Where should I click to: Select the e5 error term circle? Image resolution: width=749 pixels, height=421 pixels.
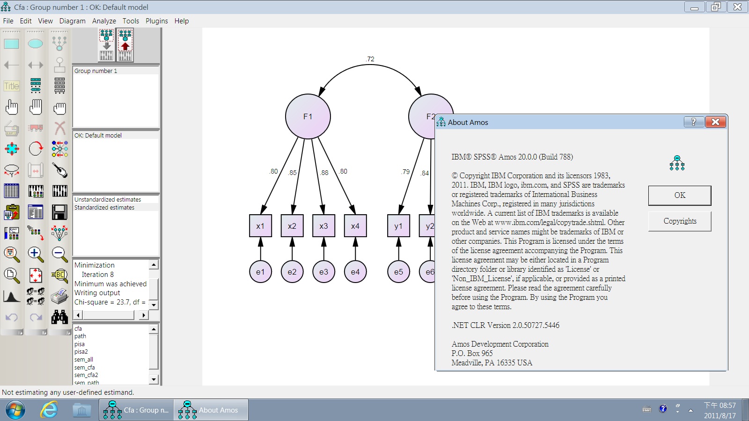pyautogui.click(x=398, y=272)
